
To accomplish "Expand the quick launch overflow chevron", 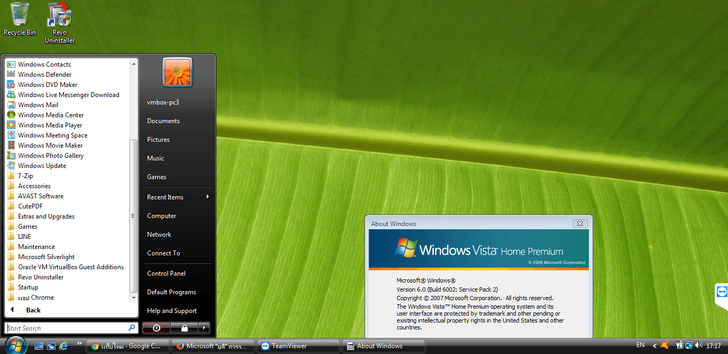I will (x=79, y=343).
